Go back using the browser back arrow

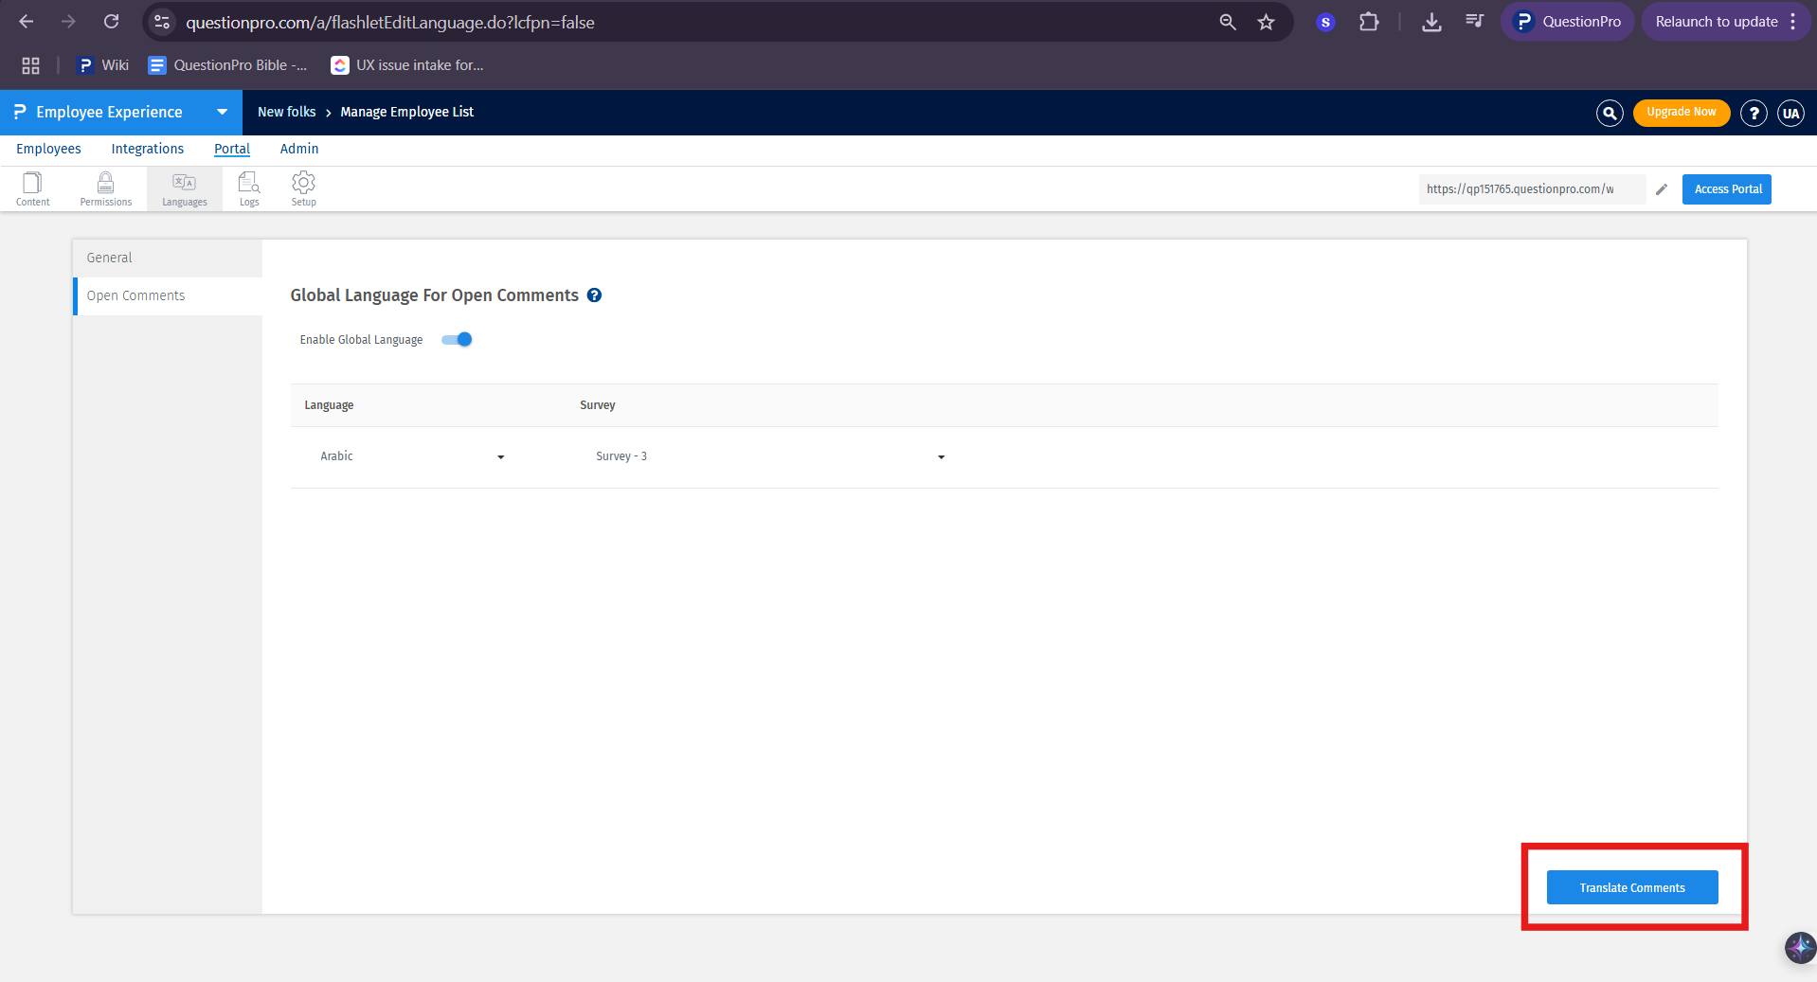[x=27, y=22]
